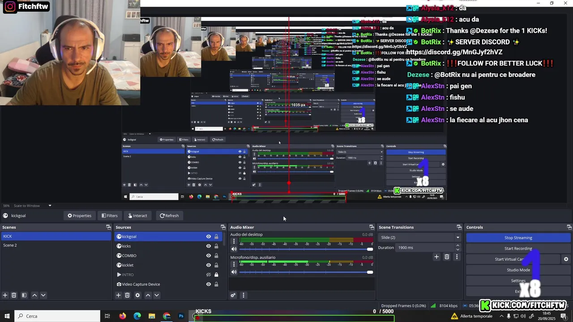Mute Audio del desktop speaker icon
573x322 pixels.
[234, 249]
